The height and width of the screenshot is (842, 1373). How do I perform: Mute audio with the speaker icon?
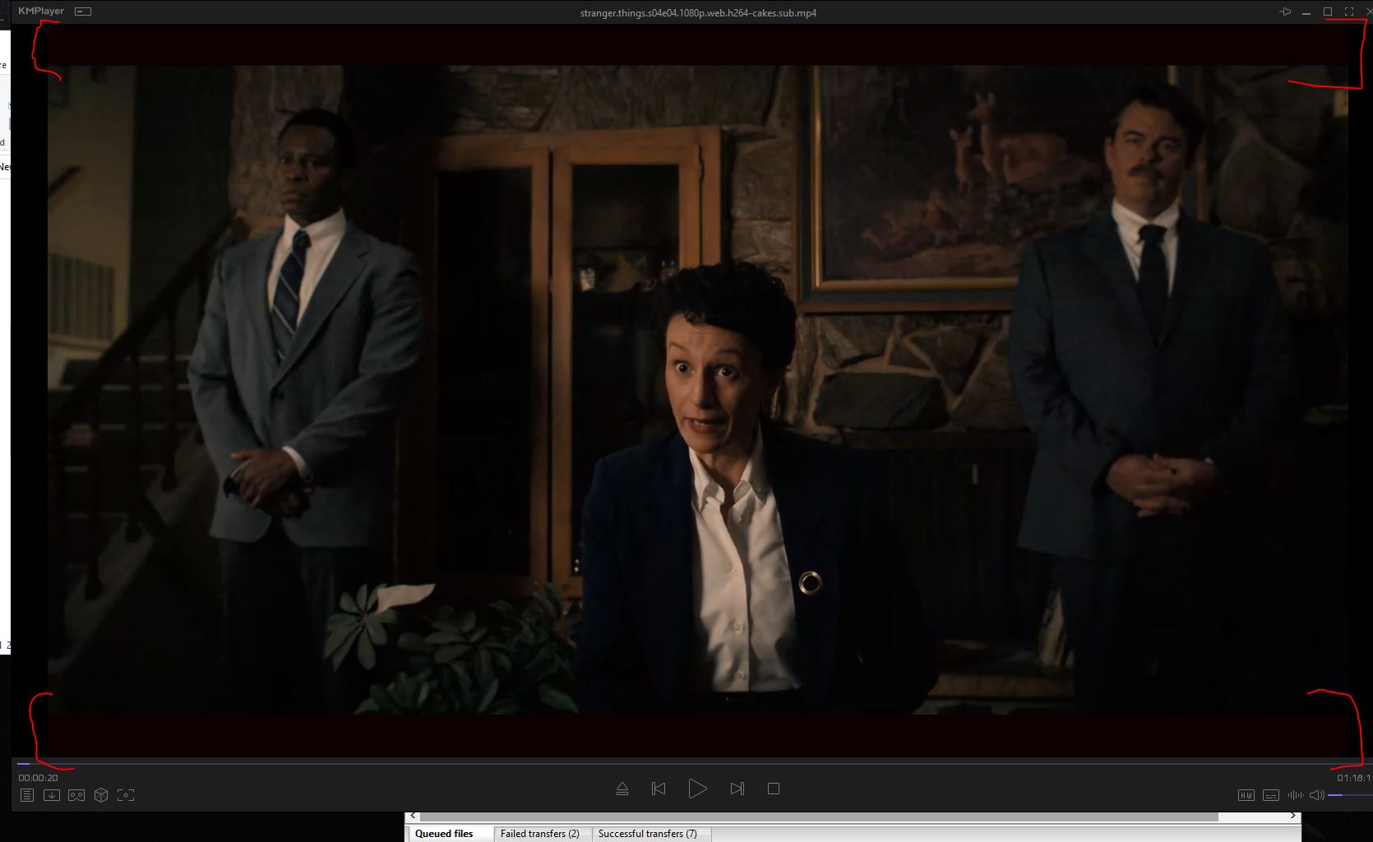pos(1316,795)
